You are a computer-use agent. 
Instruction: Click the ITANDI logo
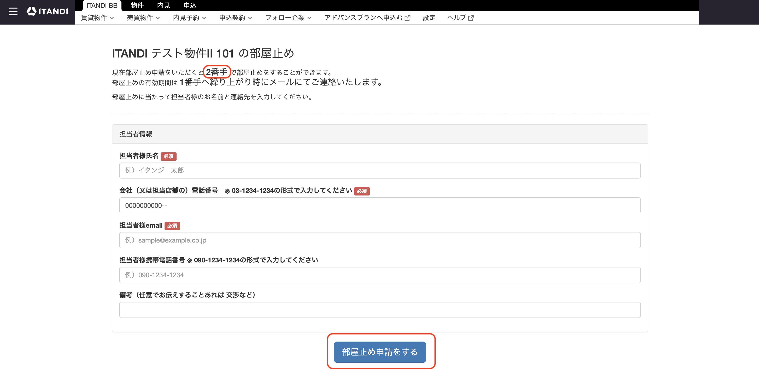click(x=47, y=11)
